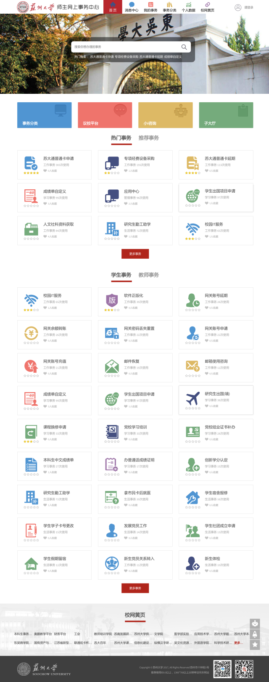The image size is (269, 682).
Task: Click the 软件正版化 purple shield icon
Action: [x=112, y=300]
